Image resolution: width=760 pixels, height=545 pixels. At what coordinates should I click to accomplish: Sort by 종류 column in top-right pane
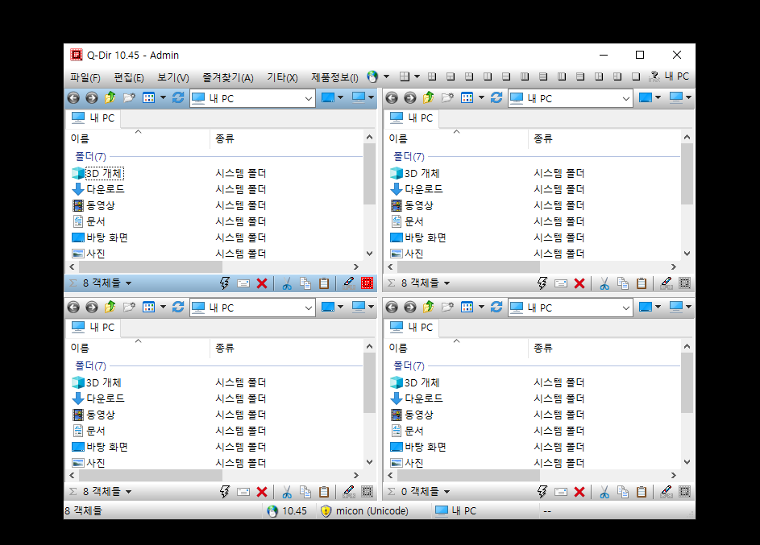604,138
